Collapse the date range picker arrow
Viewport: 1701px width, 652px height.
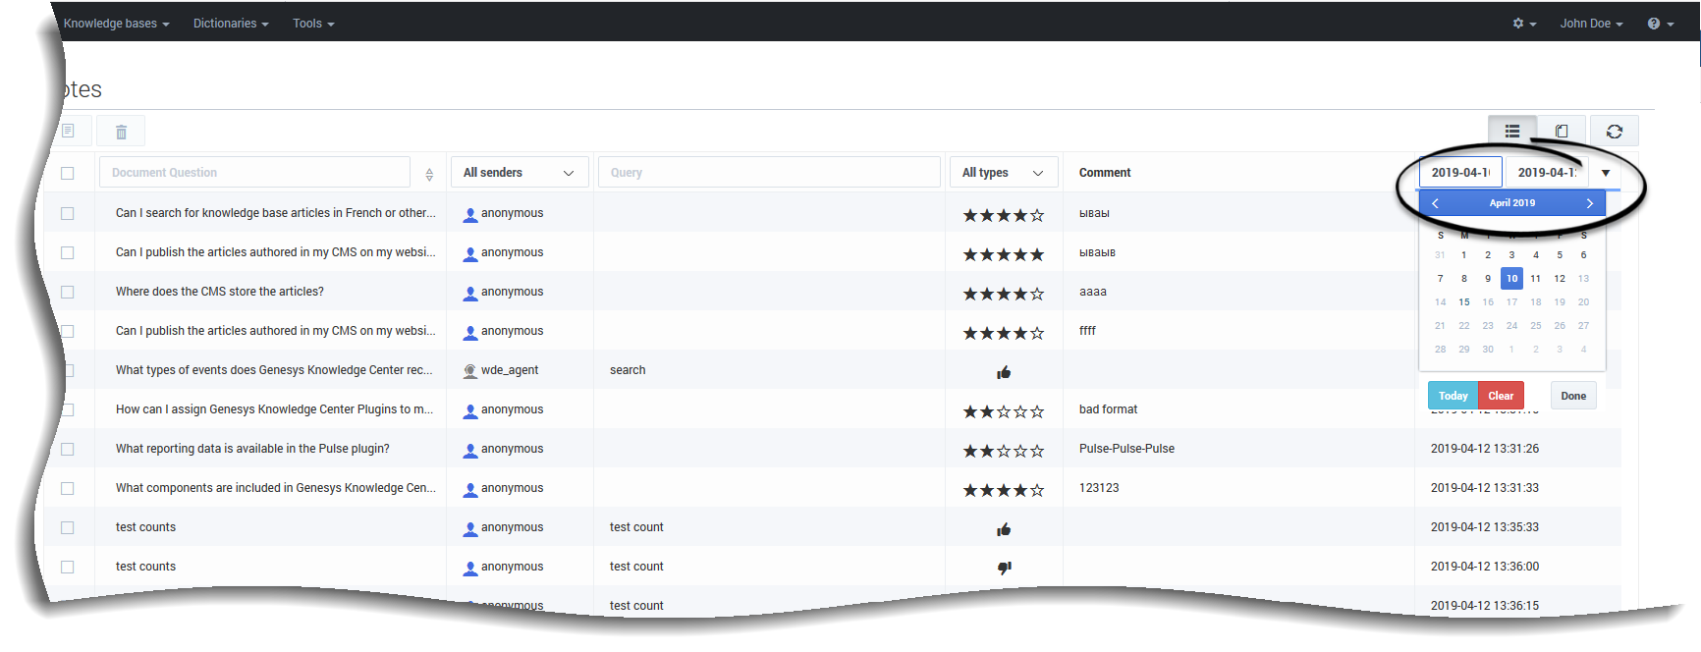pyautogui.click(x=1606, y=173)
